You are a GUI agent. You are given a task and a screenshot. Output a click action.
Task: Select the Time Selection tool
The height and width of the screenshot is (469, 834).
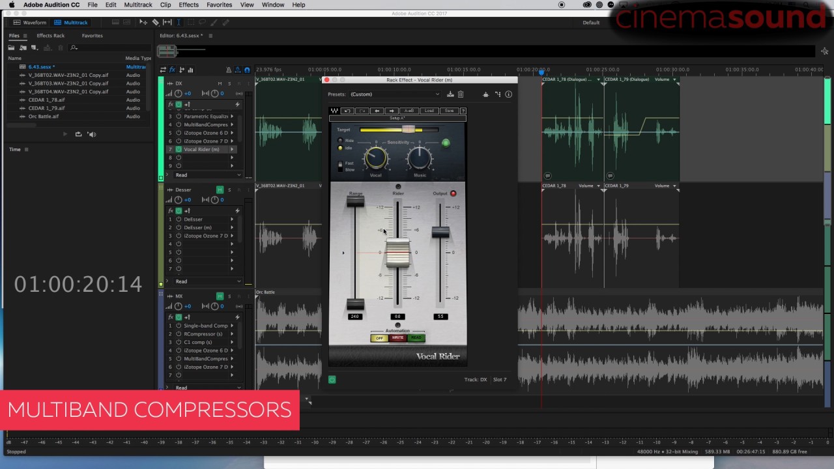coord(179,22)
